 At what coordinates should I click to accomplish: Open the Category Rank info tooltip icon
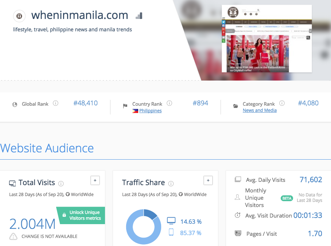tap(282, 103)
